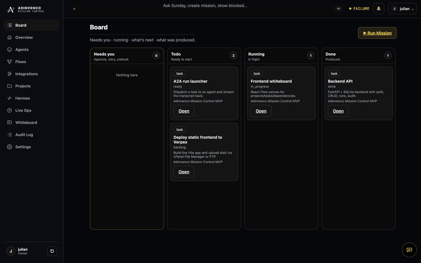Click the search magnifier icon in top bar
This screenshot has height=263, width=421.
pos(74,8)
